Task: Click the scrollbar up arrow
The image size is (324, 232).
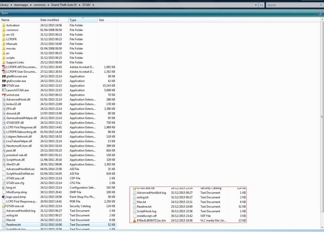Action: [322, 19]
